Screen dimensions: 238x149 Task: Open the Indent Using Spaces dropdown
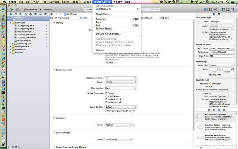(x=221, y=65)
